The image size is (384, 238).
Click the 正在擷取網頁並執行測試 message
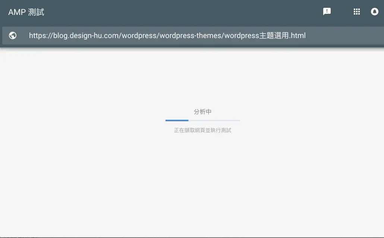click(202, 130)
